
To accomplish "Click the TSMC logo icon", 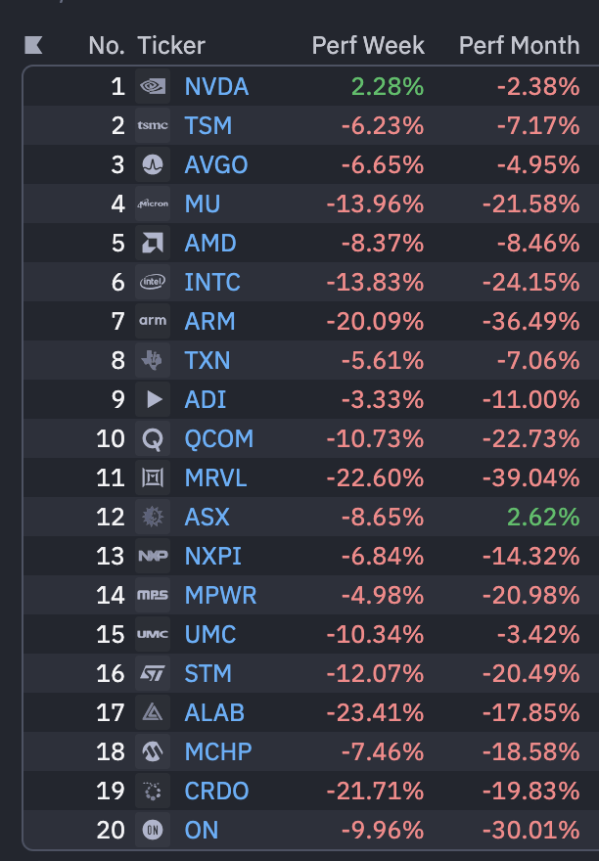I will coord(153,125).
